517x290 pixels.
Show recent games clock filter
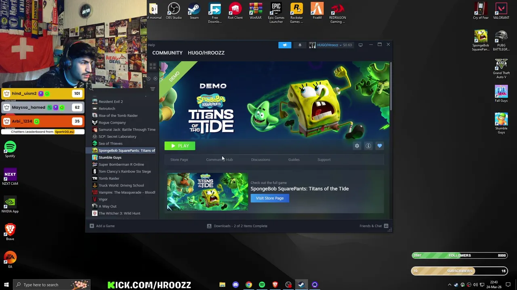(x=148, y=79)
